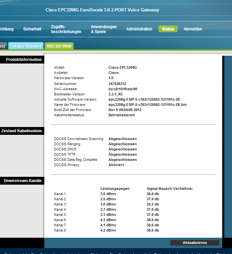Click the Kanal 5 row label

pos(60,215)
